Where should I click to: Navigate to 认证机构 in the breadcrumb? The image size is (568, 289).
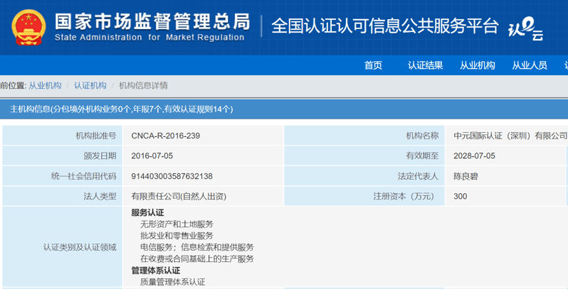(90, 85)
